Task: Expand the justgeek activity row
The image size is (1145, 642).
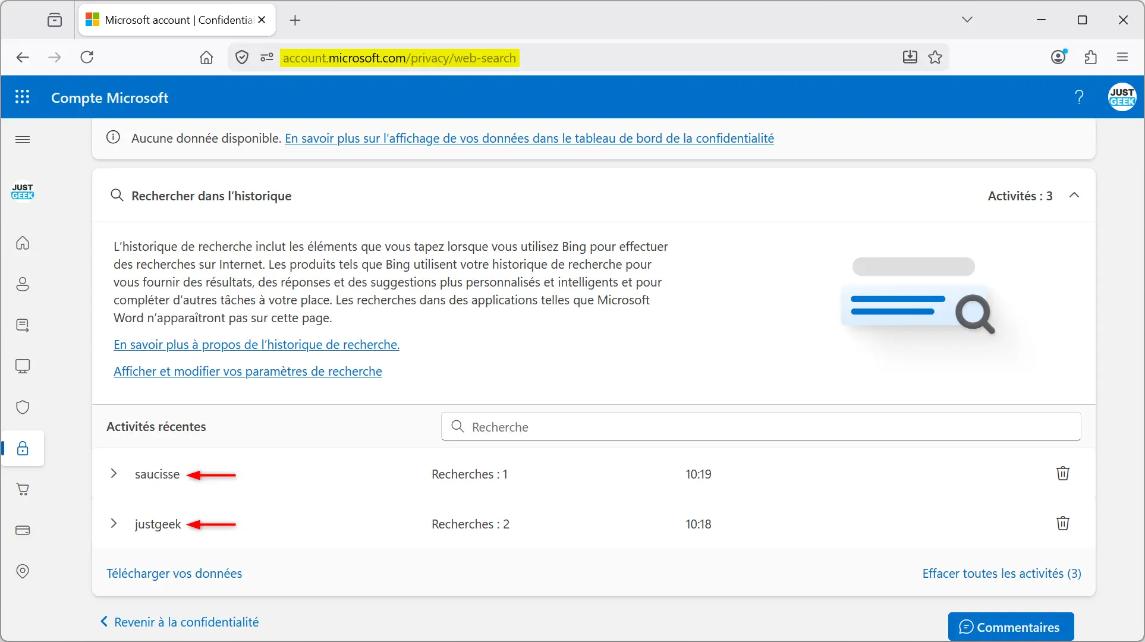Action: (x=114, y=524)
